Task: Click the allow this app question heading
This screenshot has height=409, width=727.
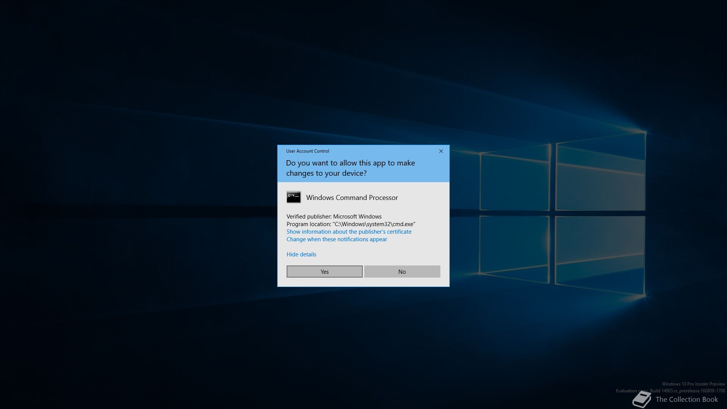Action: pyautogui.click(x=350, y=168)
